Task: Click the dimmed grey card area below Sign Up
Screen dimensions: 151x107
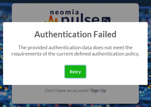Action: pyautogui.click(x=75, y=99)
